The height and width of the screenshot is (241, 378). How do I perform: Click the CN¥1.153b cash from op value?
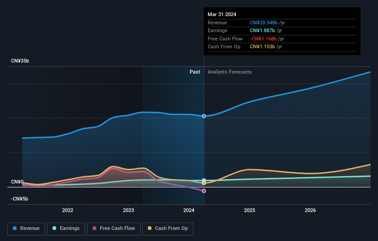[262, 47]
